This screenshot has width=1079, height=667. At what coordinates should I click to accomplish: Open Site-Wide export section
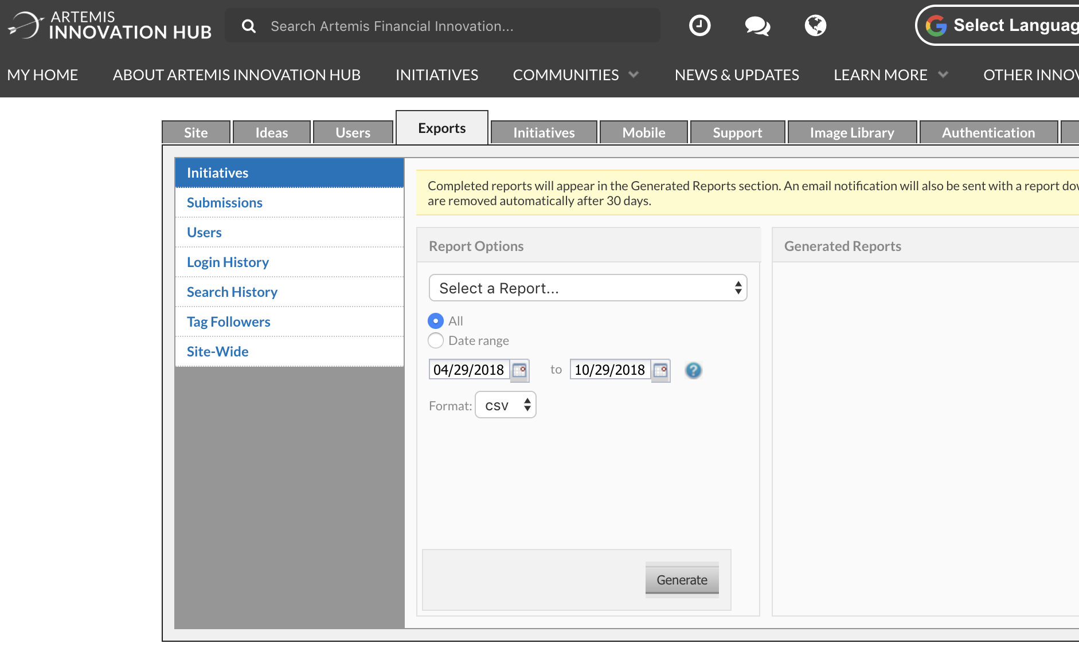(x=290, y=351)
